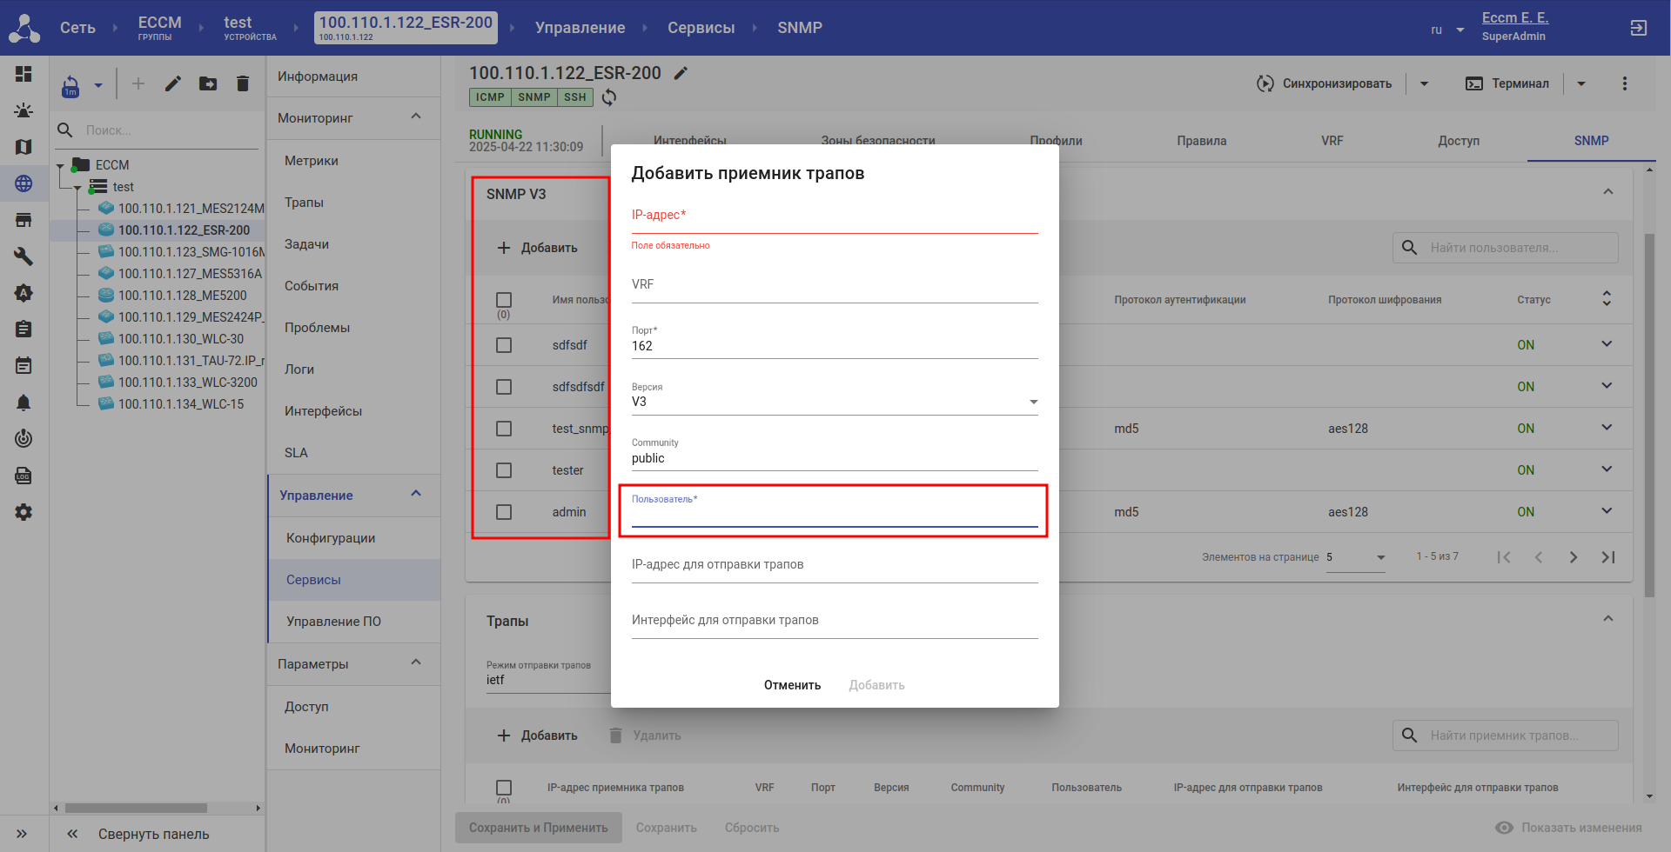Screen dimensions: 1671x852
Task: Check the box for user admin
Action: pyautogui.click(x=504, y=512)
